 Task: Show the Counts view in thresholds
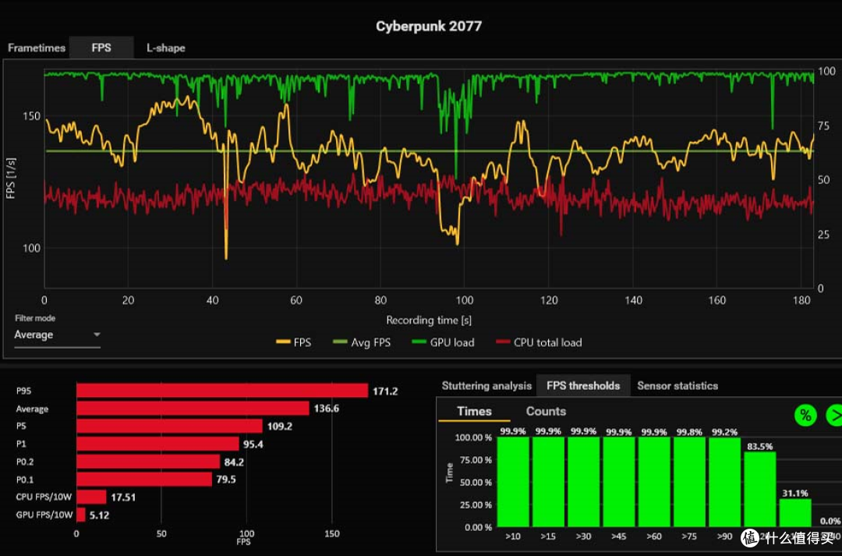point(546,411)
